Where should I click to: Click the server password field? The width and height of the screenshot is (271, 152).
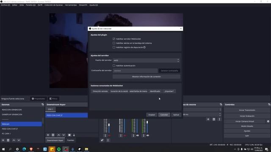click(x=135, y=71)
